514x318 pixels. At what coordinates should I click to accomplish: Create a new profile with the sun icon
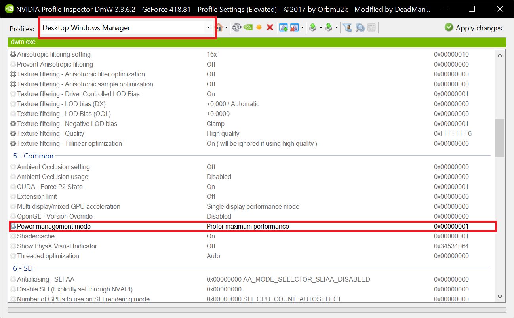click(x=259, y=27)
